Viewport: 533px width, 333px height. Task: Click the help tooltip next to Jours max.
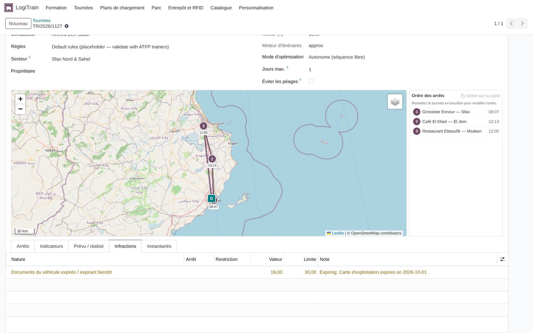point(287,67)
